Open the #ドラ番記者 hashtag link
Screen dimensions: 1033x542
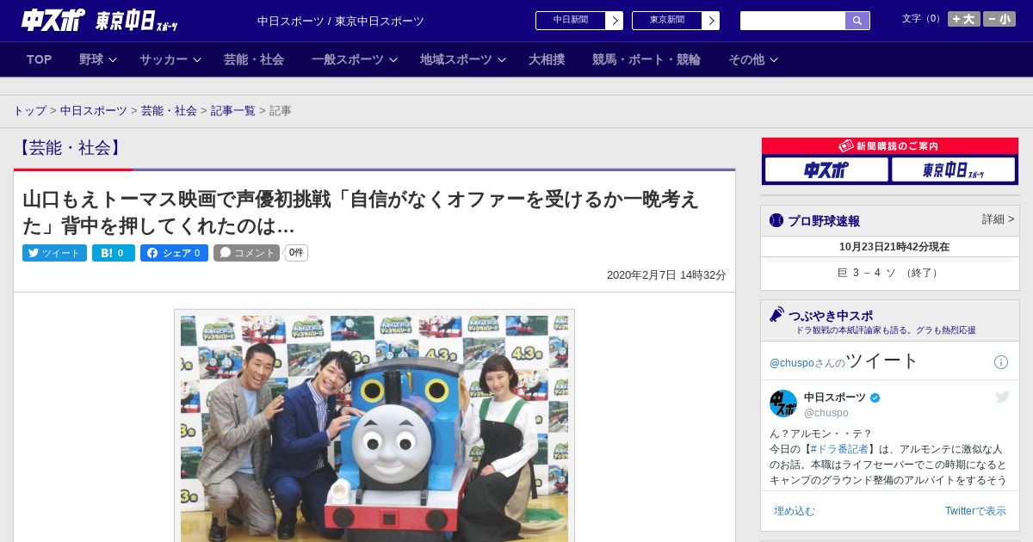pos(839,449)
